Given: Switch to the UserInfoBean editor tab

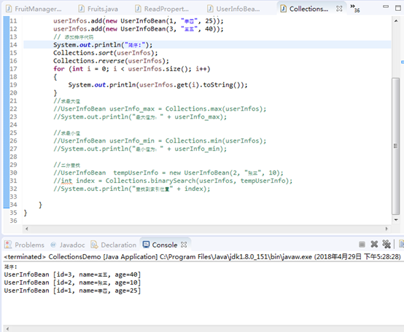Looking at the screenshot, I should 234,9.
